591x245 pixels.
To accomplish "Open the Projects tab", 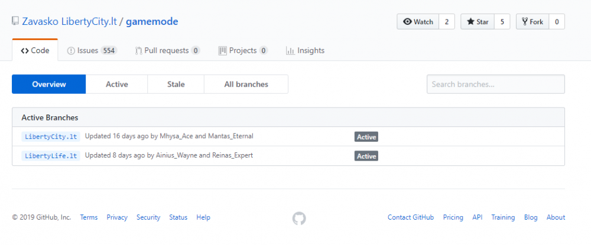I will point(243,50).
